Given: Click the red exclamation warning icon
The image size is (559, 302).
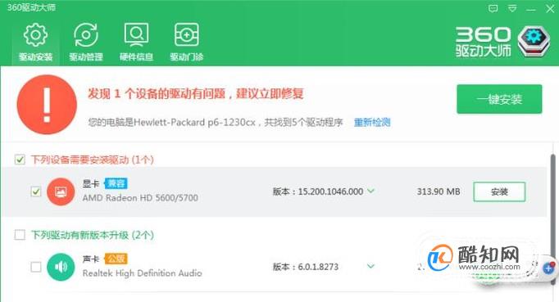Looking at the screenshot, I should point(47,104).
